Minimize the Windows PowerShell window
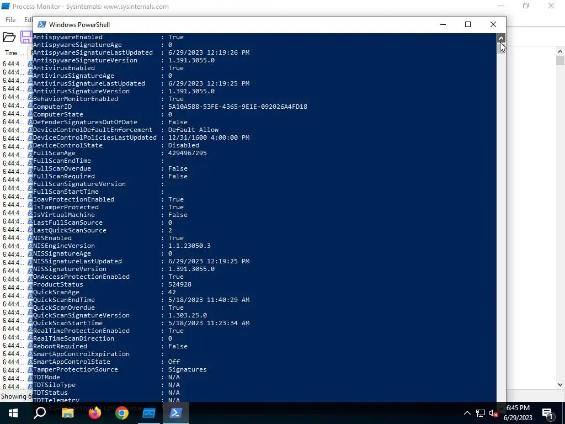The height and width of the screenshot is (424, 565). tap(443, 24)
